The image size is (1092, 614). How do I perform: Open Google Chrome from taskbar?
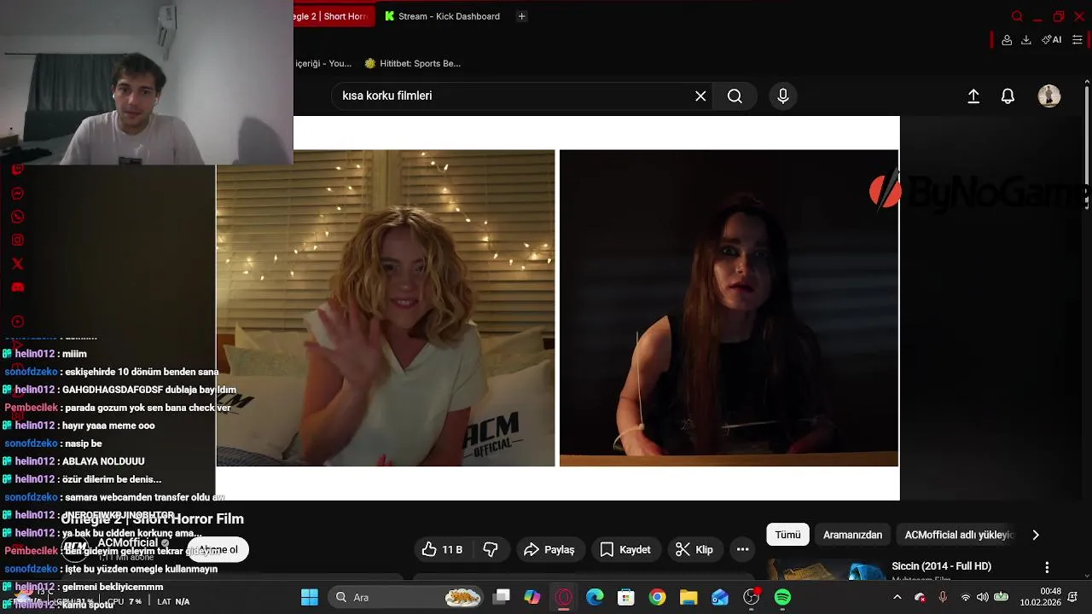tap(657, 598)
